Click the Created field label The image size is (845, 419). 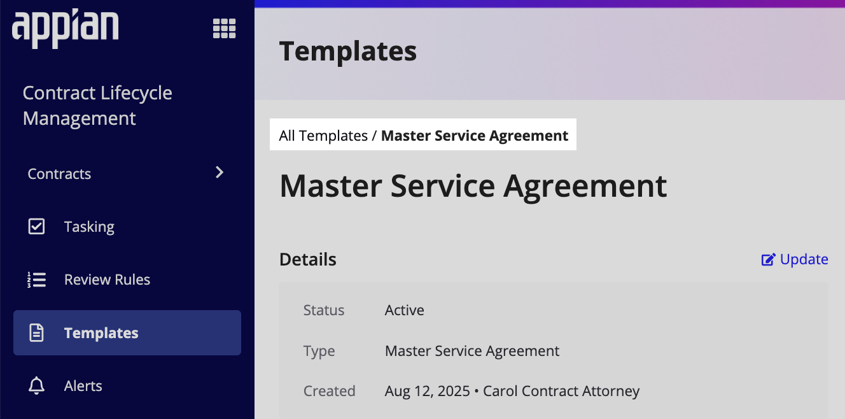pyautogui.click(x=329, y=391)
